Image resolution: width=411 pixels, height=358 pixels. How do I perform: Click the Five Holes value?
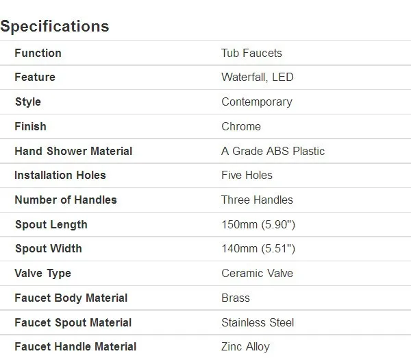[247, 175]
